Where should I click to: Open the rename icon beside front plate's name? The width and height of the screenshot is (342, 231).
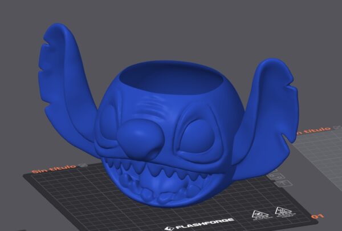click(x=83, y=165)
